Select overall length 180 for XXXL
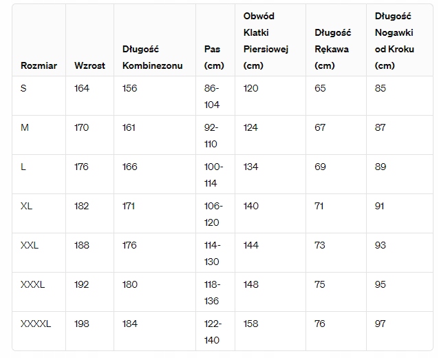Image resolution: width=439 pixels, height=358 pixels. coord(130,284)
